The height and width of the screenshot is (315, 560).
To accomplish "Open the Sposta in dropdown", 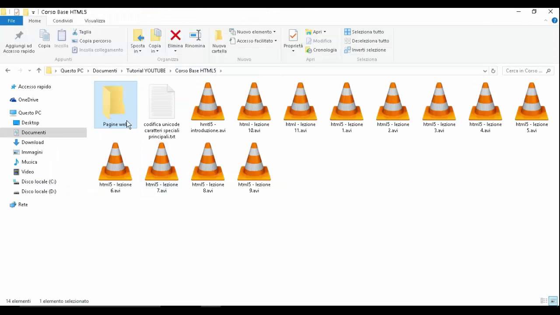I will click(x=137, y=42).
